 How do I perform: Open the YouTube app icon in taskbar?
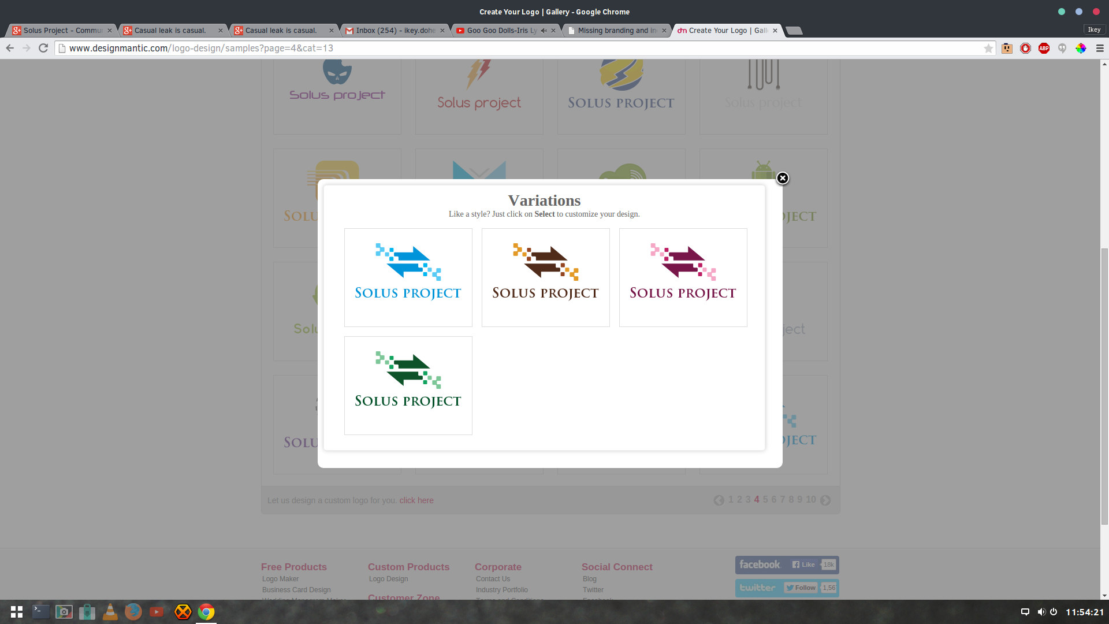(157, 612)
